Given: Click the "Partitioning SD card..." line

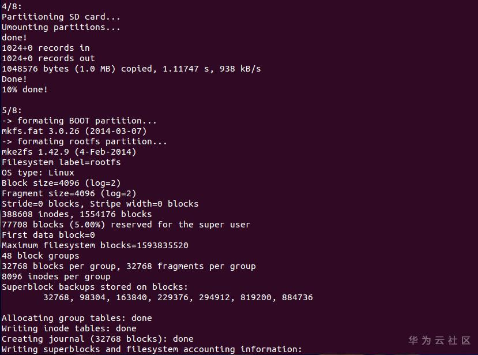Looking at the screenshot, I should pos(61,17).
